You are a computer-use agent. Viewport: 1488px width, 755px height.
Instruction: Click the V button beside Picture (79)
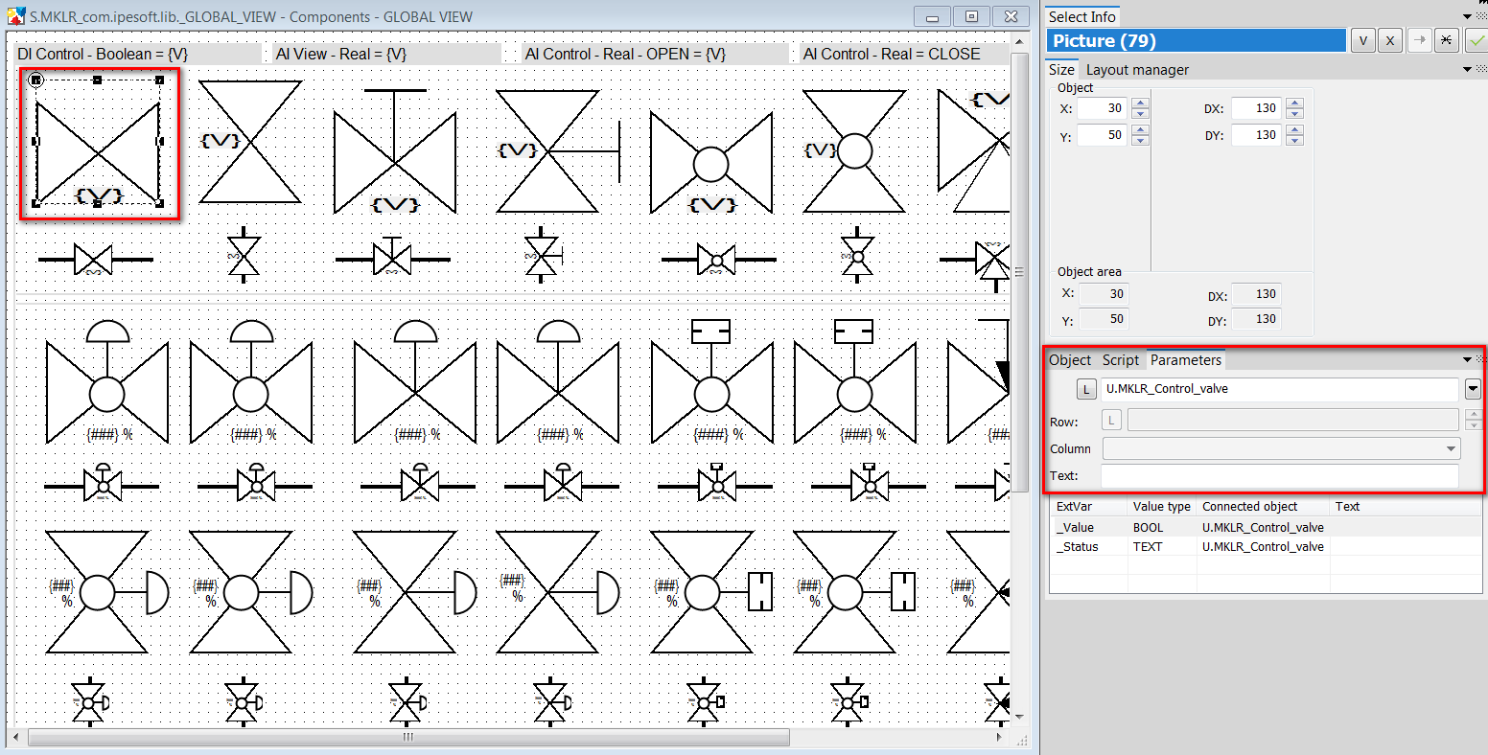(1361, 41)
